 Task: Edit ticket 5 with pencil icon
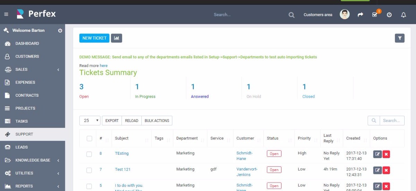tap(377, 186)
